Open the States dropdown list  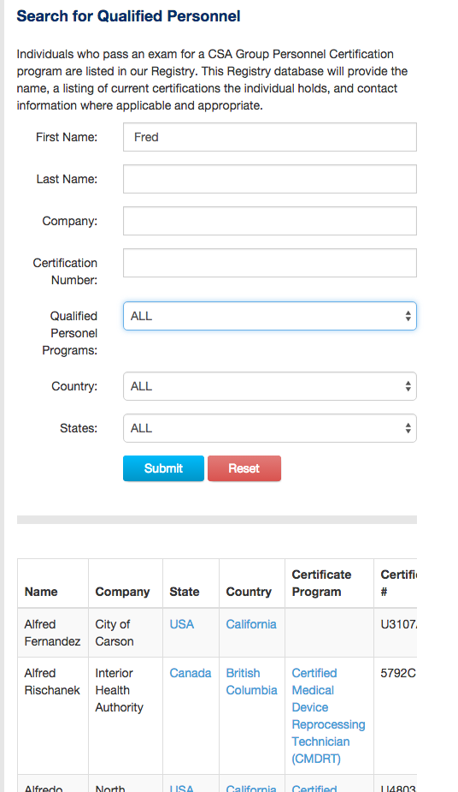(269, 428)
